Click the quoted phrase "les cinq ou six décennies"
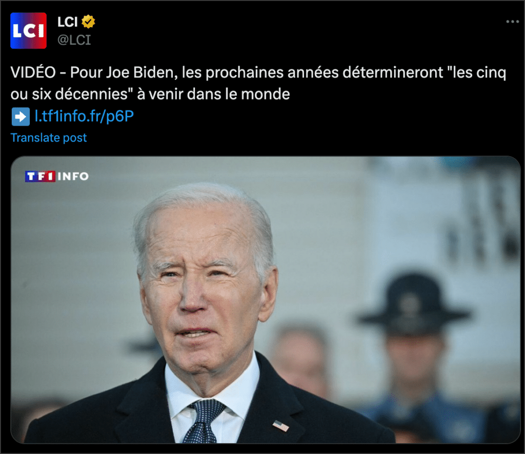 click(258, 83)
